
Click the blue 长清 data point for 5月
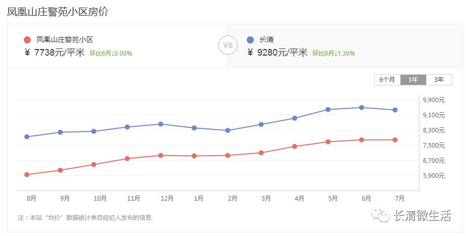pos(328,110)
